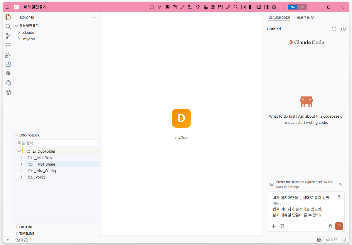352x245 pixels.
Task: Click the notification bell beside On switch
Action: [x=284, y=7]
